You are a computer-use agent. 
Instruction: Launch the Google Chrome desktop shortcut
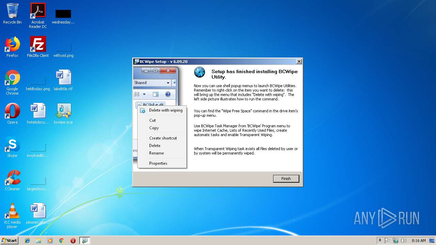[x=12, y=82]
